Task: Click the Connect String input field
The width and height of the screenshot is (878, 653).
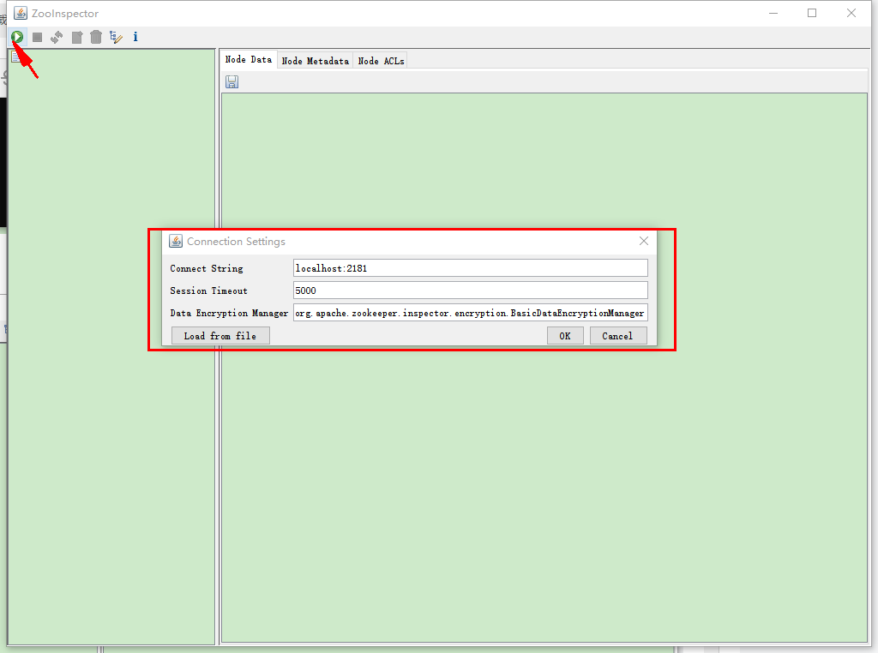Action: tap(471, 268)
